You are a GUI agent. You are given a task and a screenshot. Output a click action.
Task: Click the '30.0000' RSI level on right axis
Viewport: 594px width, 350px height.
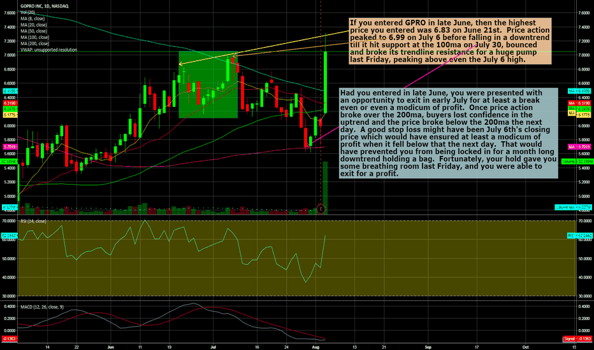(584, 297)
